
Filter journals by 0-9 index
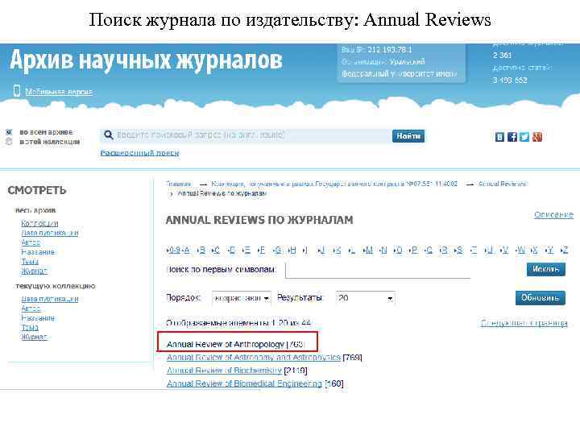[x=174, y=251]
